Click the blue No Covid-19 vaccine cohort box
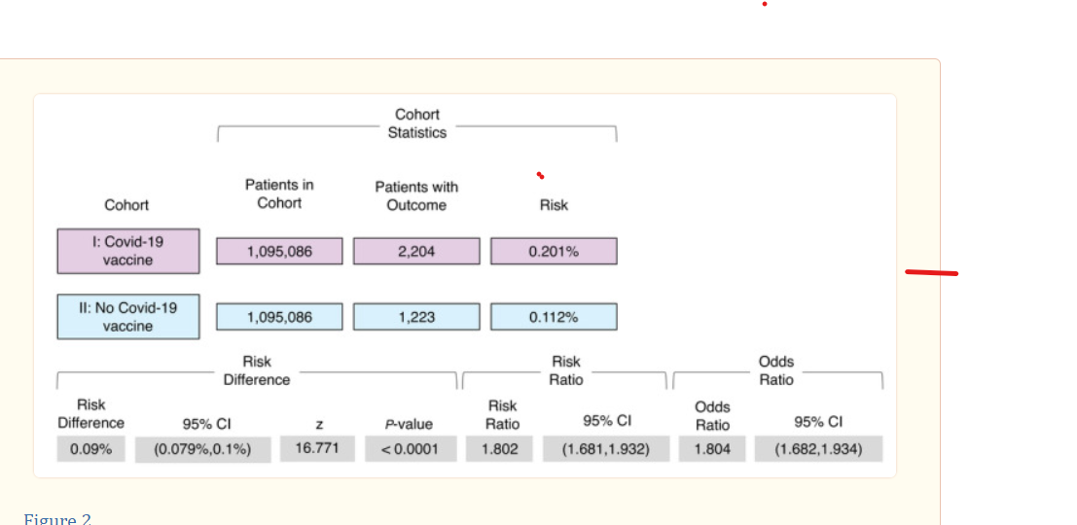Viewport: 1077px width, 525px height. pos(127,317)
